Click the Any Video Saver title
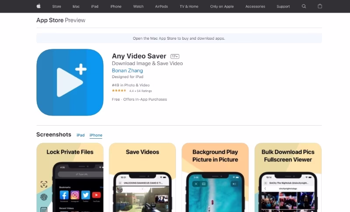 pyautogui.click(x=139, y=56)
